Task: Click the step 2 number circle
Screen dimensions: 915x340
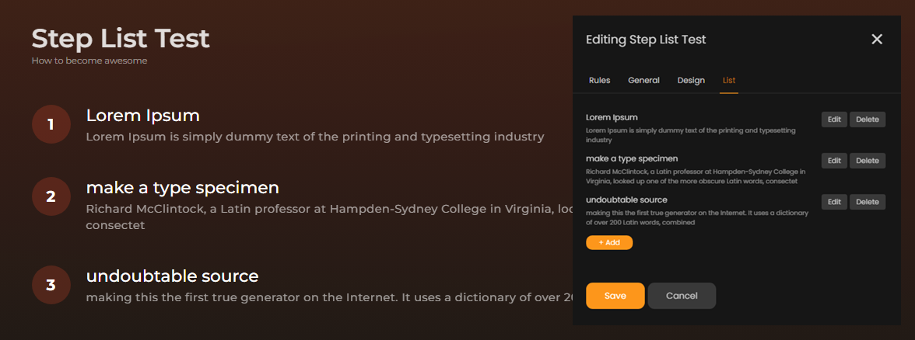Action: click(x=51, y=196)
